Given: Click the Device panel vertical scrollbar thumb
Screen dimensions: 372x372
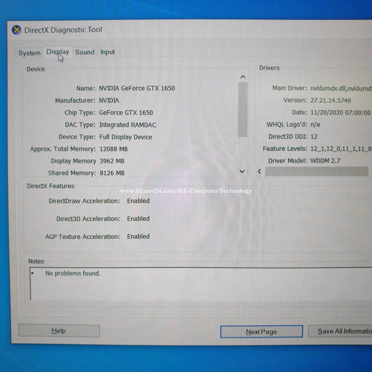Looking at the screenshot, I should click(242, 109).
